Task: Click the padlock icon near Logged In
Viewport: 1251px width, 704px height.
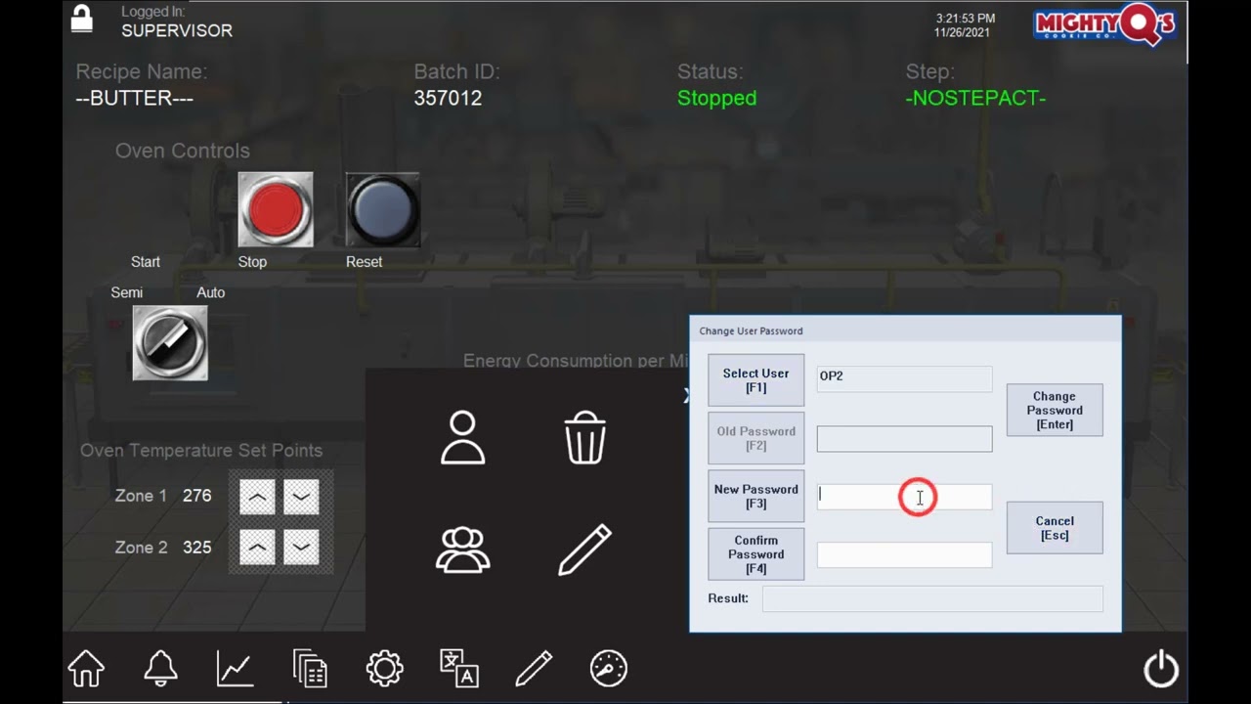Action: point(82,19)
